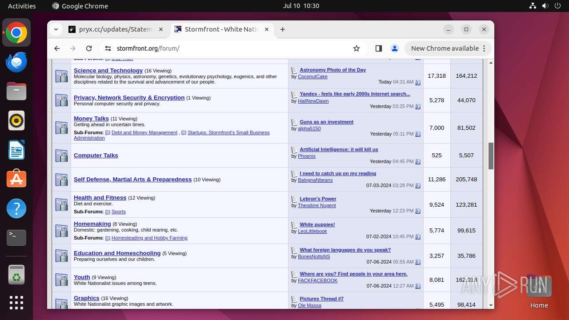569x320 pixels.
Task: Open Google Chrome from the dock
Action: tap(16, 33)
